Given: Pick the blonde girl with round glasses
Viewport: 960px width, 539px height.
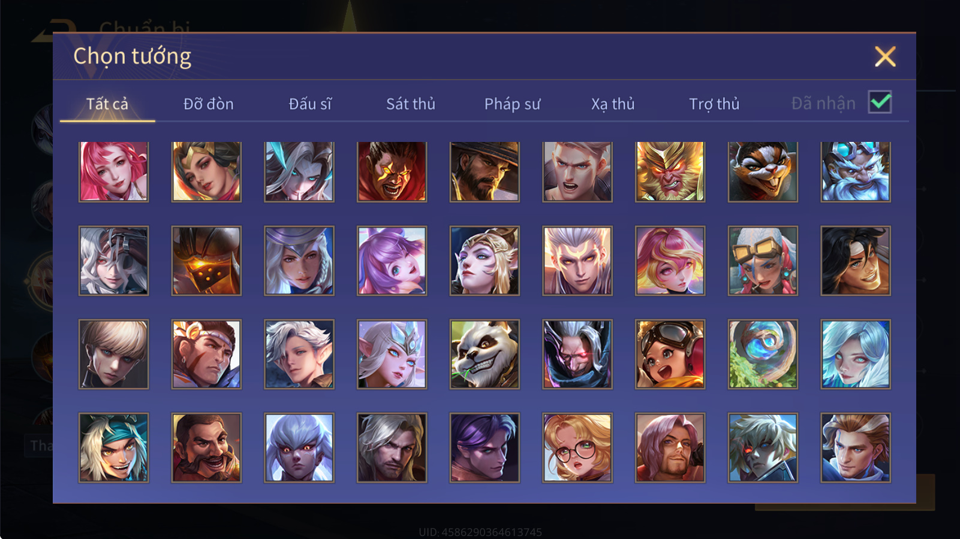Looking at the screenshot, I should pos(577,447).
